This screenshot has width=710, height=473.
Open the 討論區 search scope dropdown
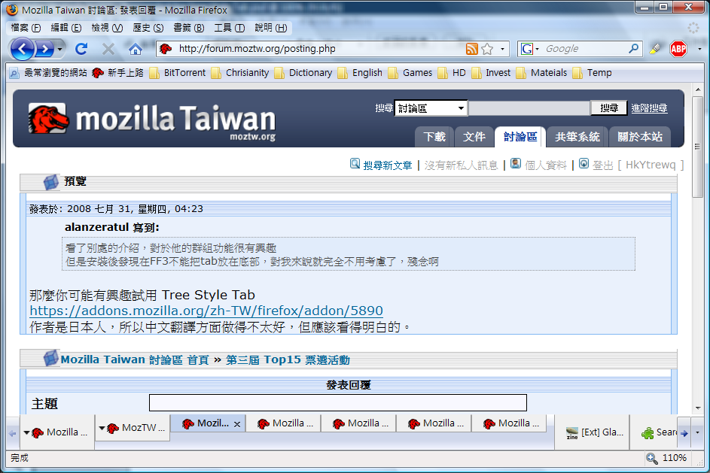461,108
